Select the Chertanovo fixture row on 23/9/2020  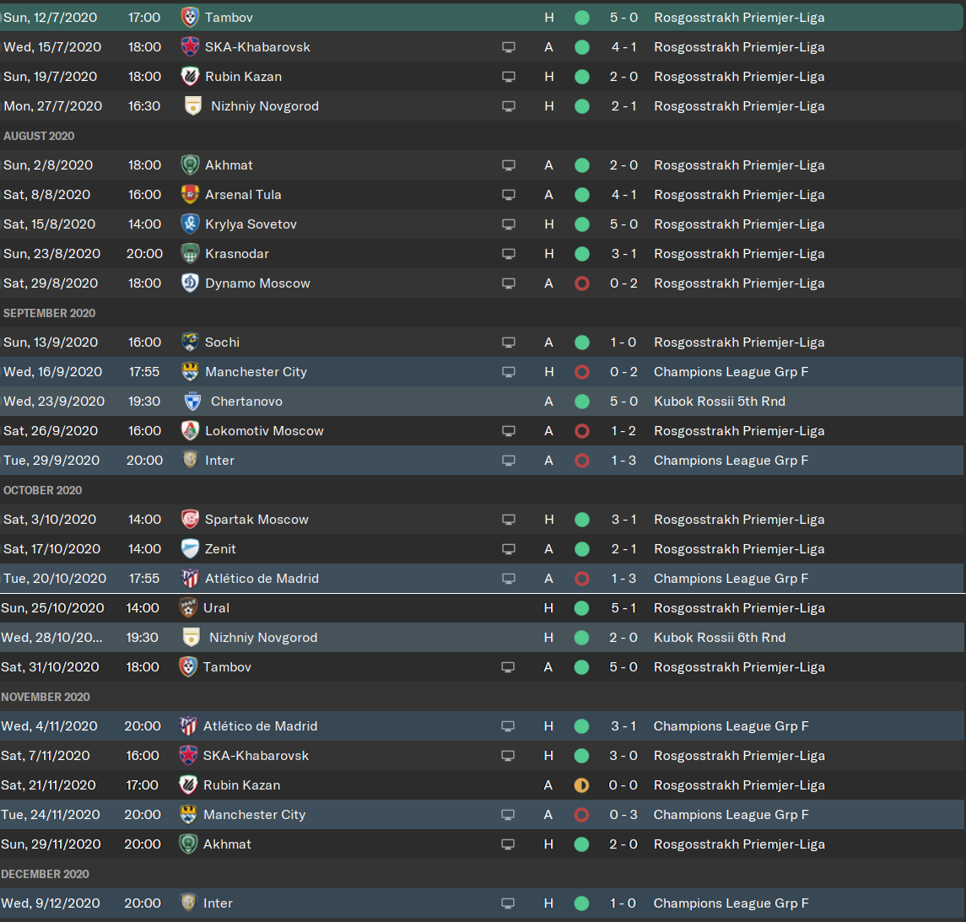coord(482,401)
